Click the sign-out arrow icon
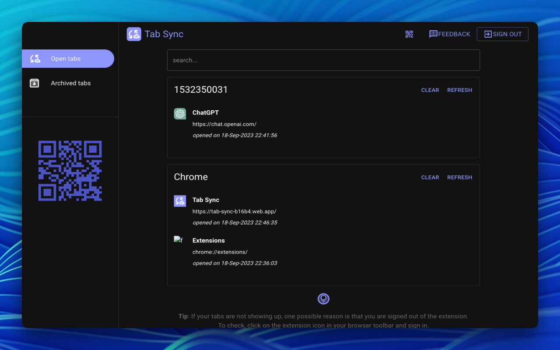 click(x=488, y=34)
